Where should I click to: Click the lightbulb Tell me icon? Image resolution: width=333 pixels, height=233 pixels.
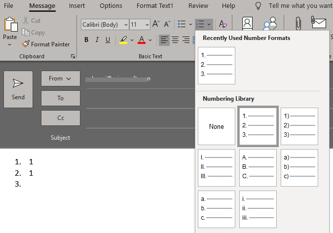coord(258,6)
